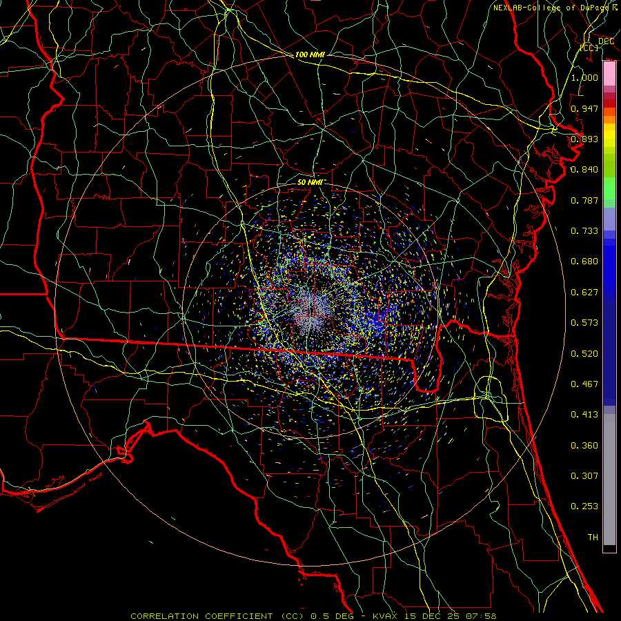Screen dimensions: 621x621
Task: Click the Correlation Coefficient KVAX caption text
Action: (x=313, y=616)
